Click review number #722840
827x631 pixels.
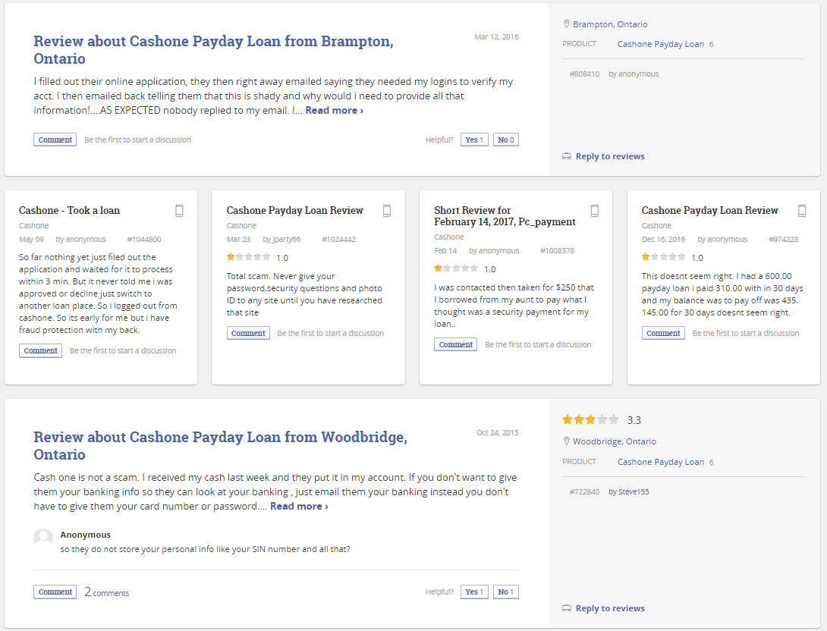coord(584,492)
